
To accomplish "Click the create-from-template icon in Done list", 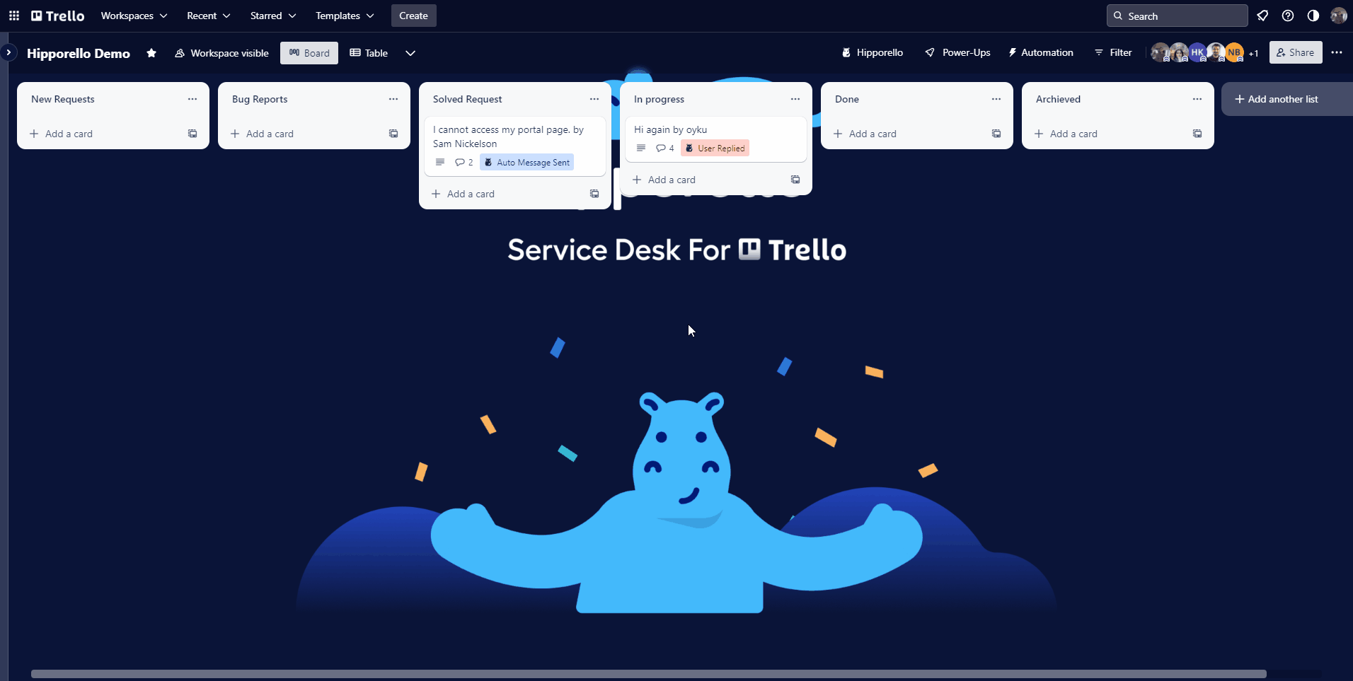I will (996, 134).
